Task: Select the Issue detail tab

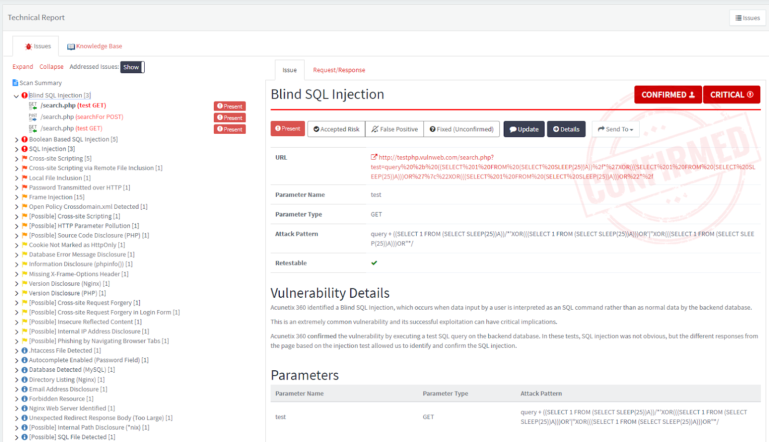Action: coord(289,70)
